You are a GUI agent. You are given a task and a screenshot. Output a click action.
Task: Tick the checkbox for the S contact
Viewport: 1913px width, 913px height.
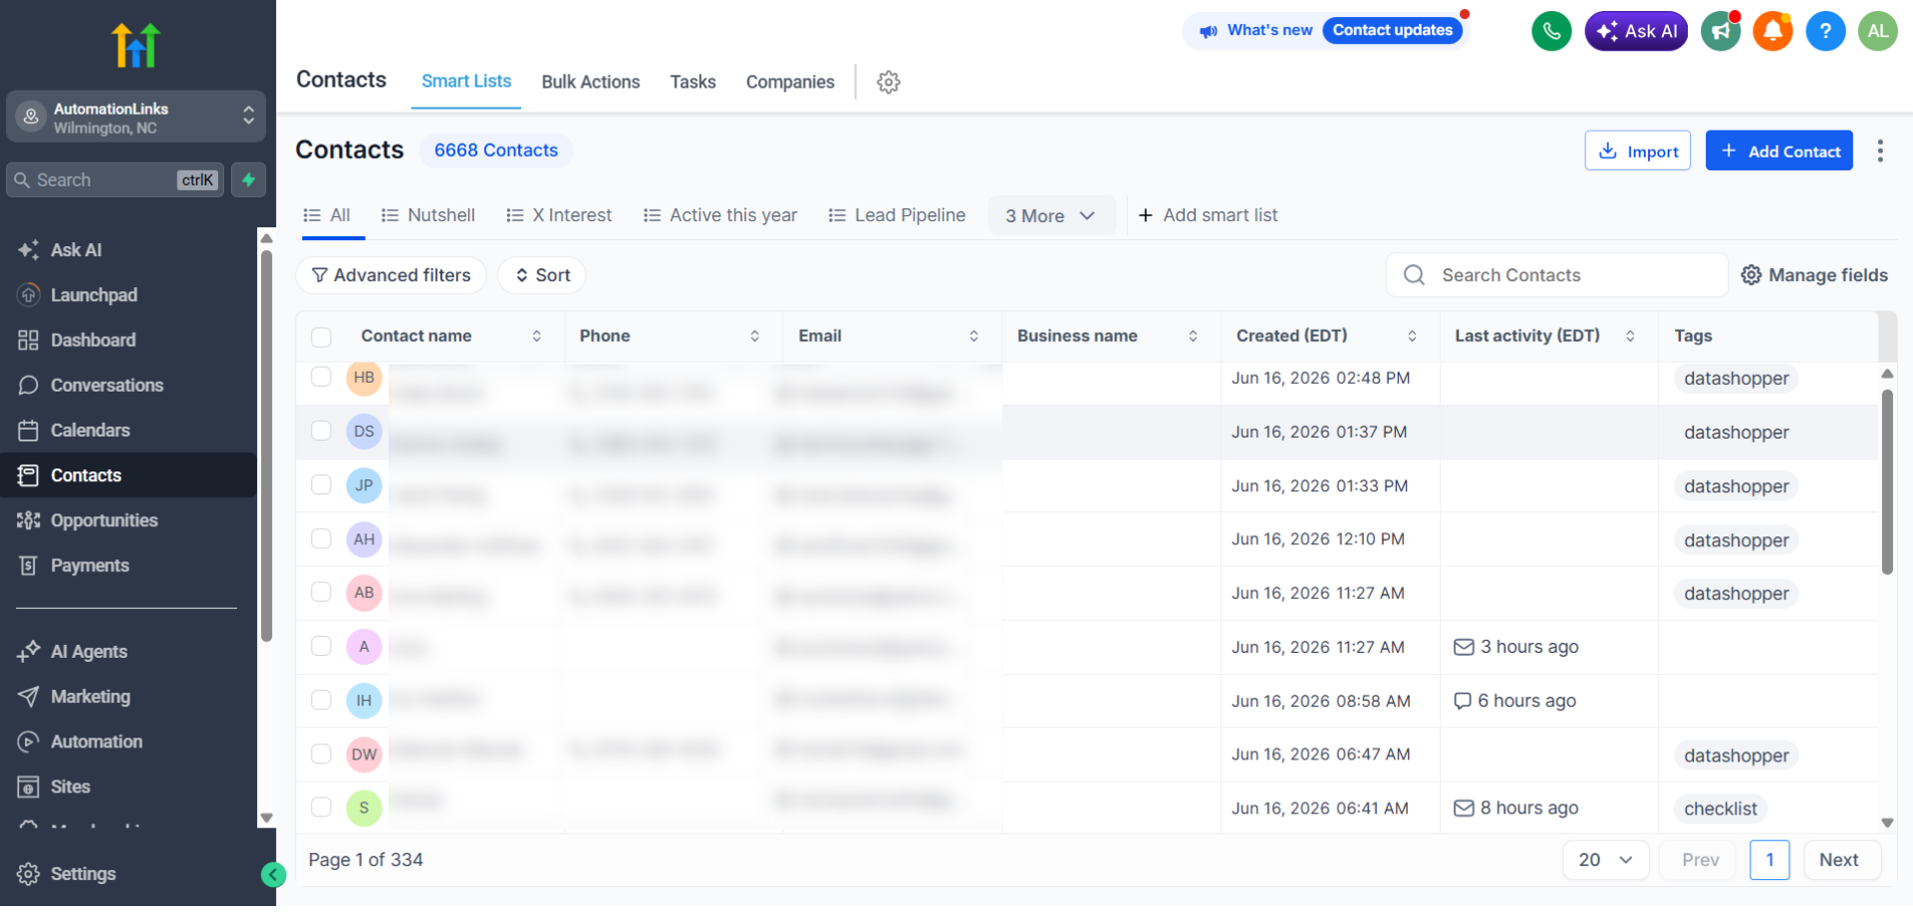coord(321,807)
